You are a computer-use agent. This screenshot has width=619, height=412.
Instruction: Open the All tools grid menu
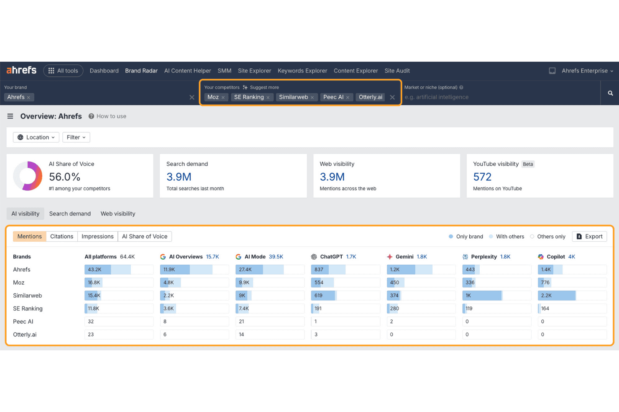tap(63, 71)
